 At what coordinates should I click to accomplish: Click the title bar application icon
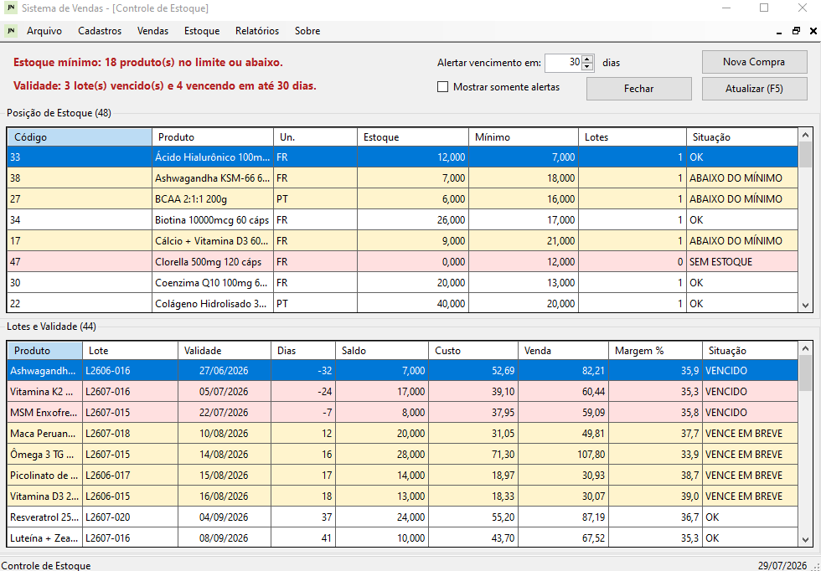11,8
